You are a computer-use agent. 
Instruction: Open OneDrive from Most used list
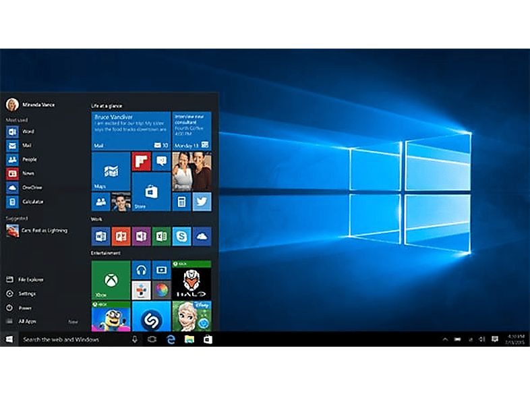[x=24, y=188]
